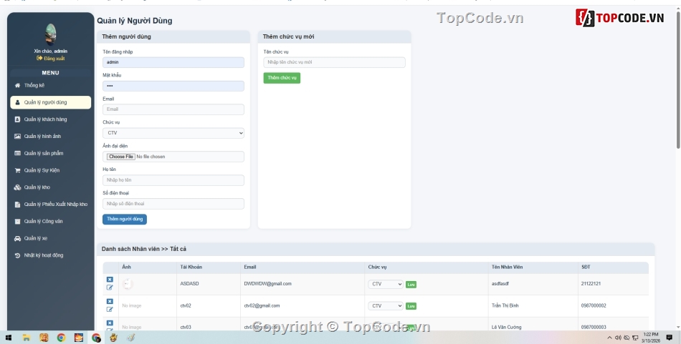The height and width of the screenshot is (344, 681).
Task: Focus the Mật khẩu password field
Action: pyautogui.click(x=173, y=86)
